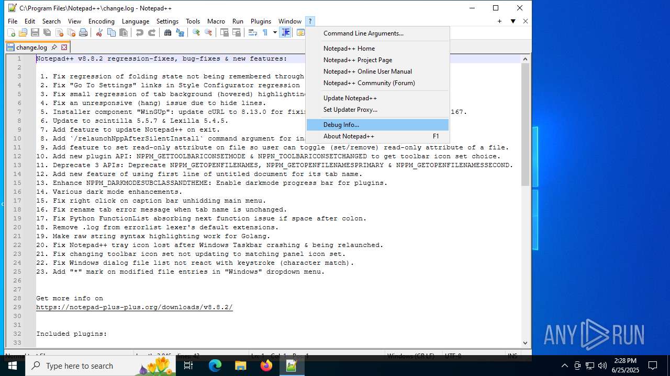The width and height of the screenshot is (670, 376).
Task: Expand the dropdown arrow beside the pilcrow icon
Action: click(x=275, y=33)
